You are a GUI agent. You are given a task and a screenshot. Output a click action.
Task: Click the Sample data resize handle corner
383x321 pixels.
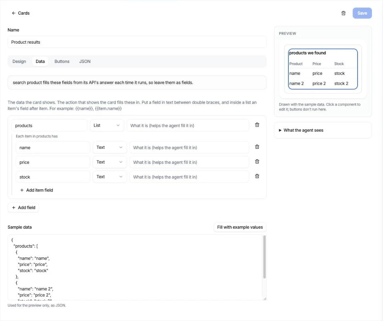[x=265, y=298]
